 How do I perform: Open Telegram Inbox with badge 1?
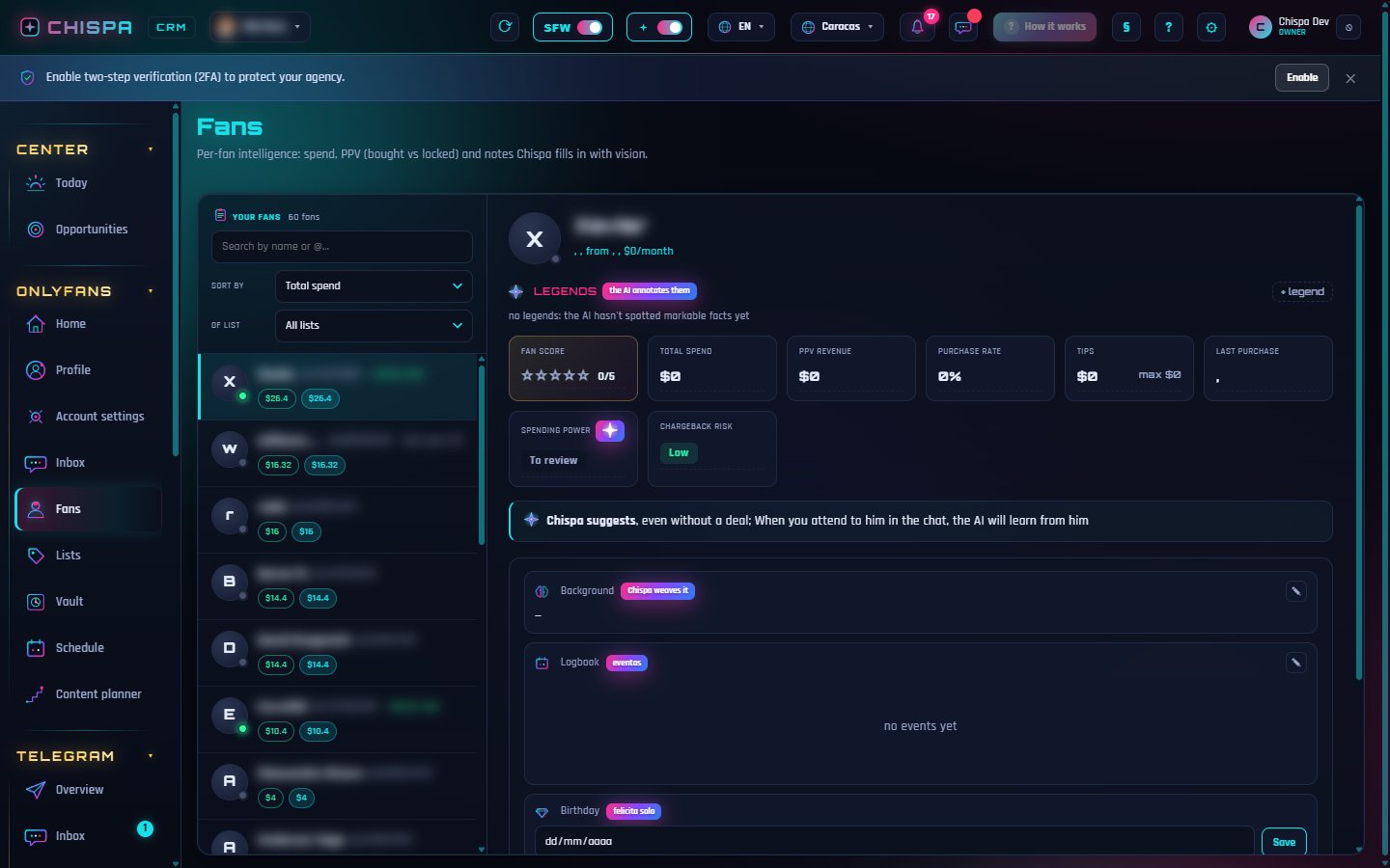(88, 836)
